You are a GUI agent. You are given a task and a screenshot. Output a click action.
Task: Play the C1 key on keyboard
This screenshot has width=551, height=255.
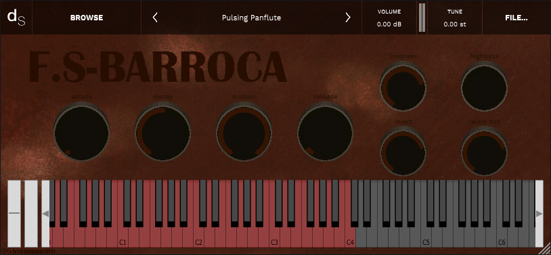pos(123,238)
